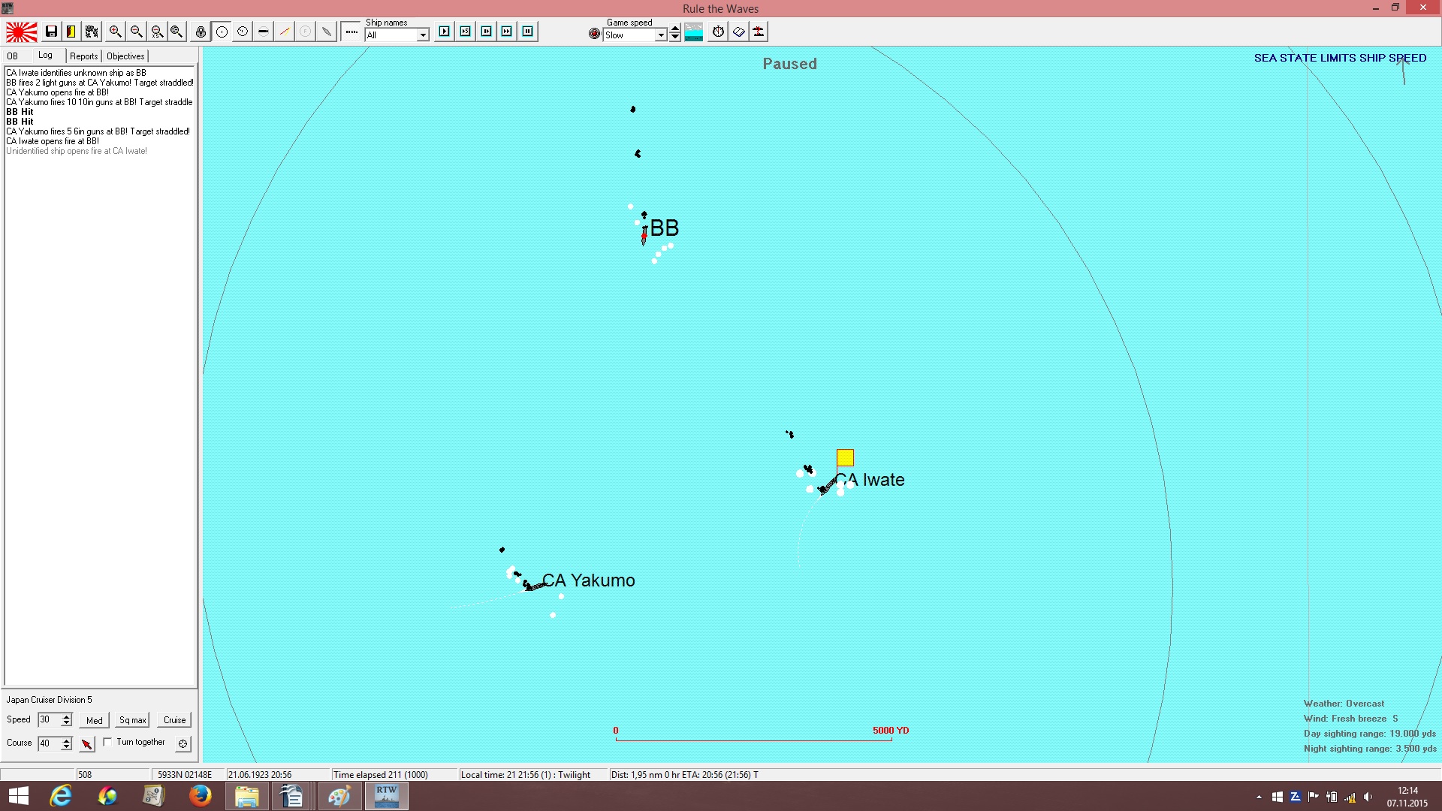
Task: Click the fast-forward double arrow button
Action: click(507, 32)
